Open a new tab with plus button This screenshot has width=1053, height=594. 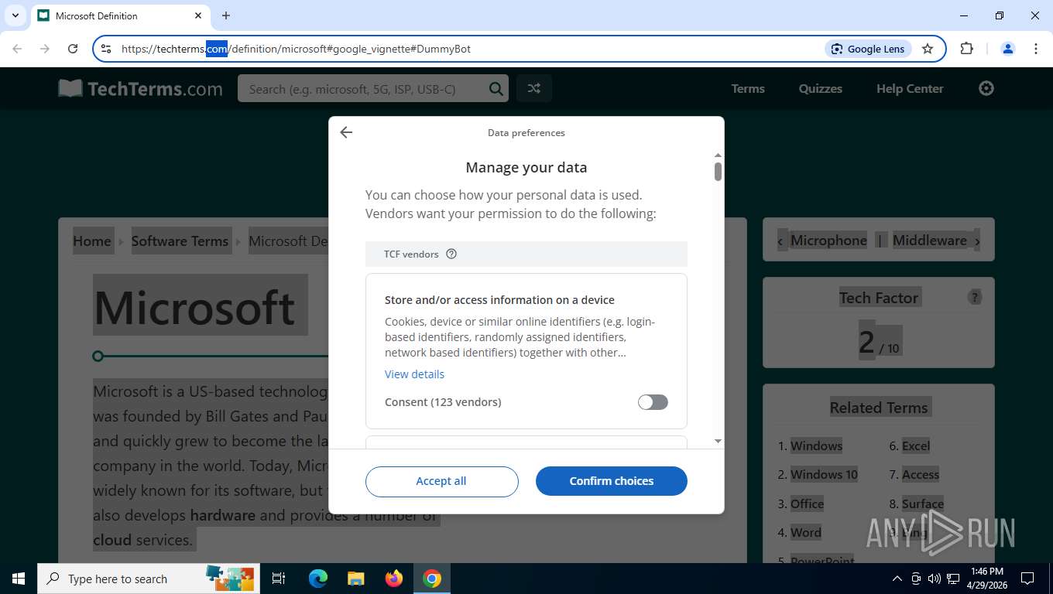(226, 15)
